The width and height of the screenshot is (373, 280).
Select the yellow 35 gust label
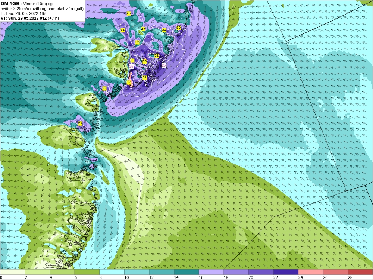pyautogui.click(x=145, y=61)
